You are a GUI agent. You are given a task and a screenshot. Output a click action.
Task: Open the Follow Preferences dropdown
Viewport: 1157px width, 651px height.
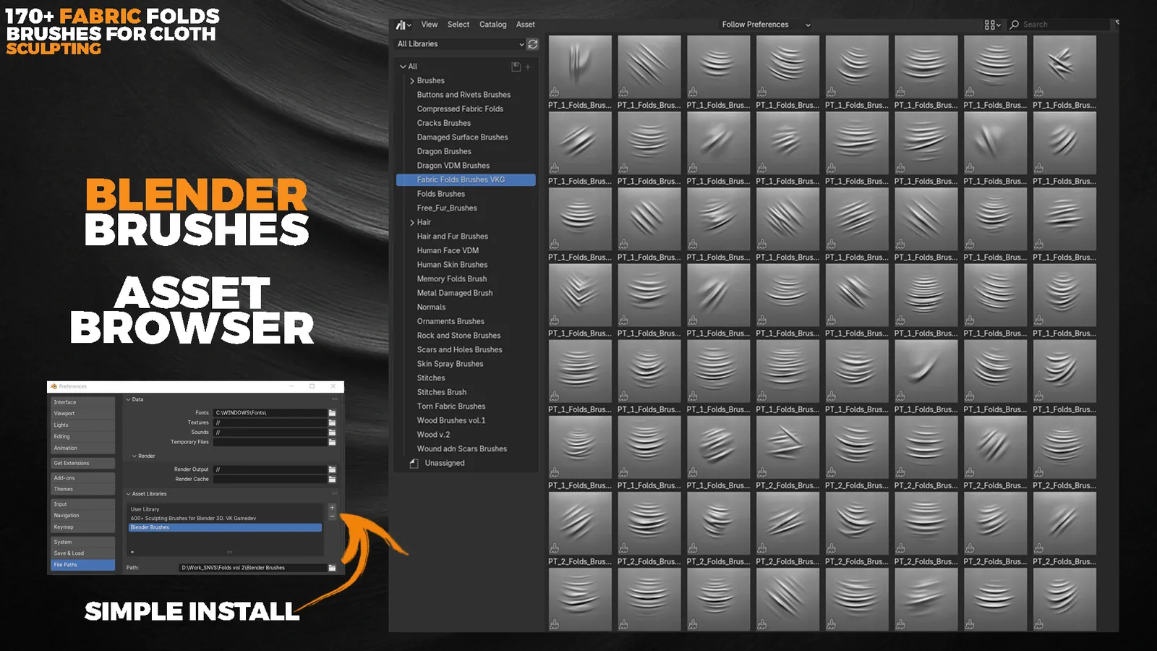pyautogui.click(x=764, y=24)
